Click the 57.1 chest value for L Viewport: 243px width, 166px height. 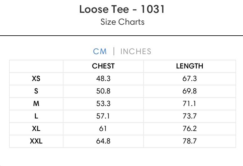103,116
